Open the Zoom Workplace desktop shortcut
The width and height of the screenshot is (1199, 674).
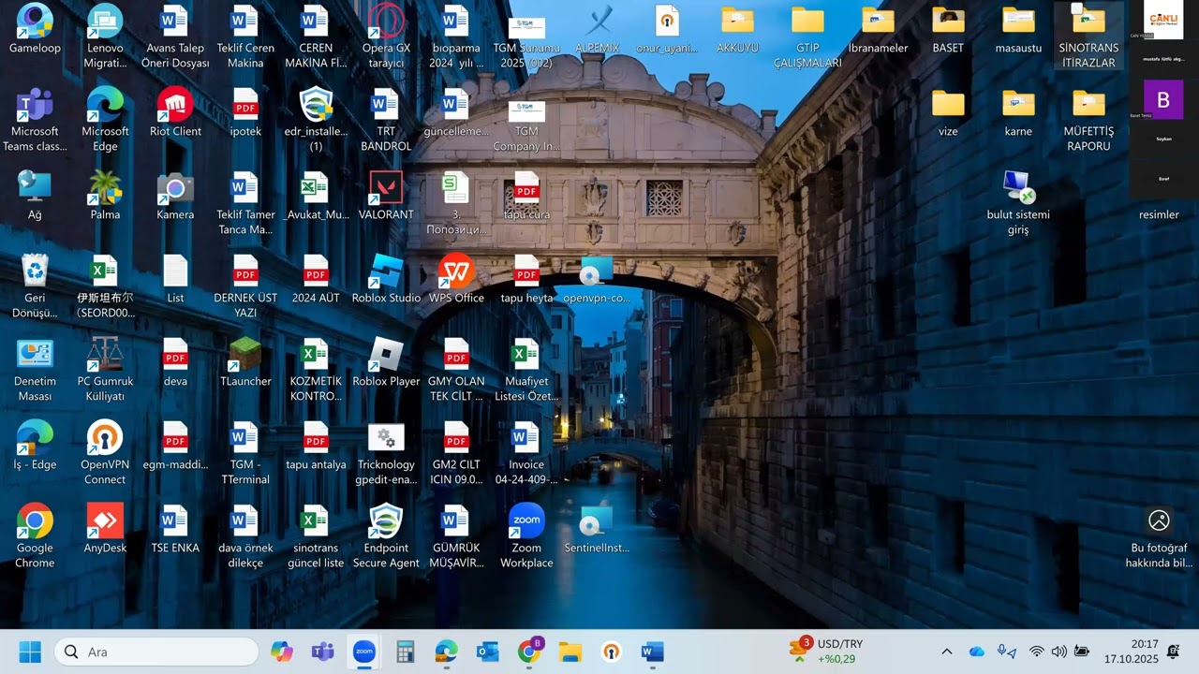[x=526, y=537]
